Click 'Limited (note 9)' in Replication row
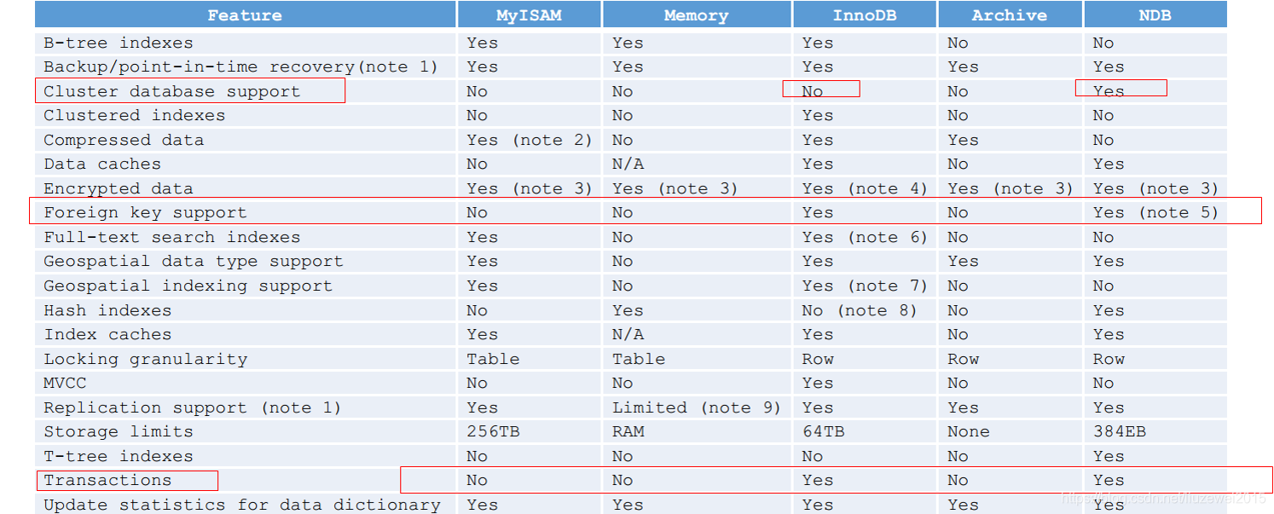 click(x=697, y=407)
